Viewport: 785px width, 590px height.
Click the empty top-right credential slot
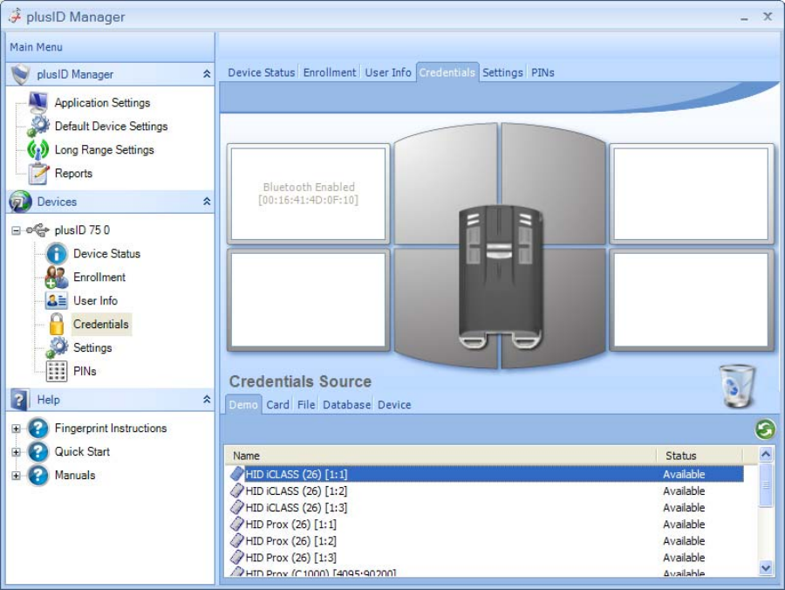click(x=691, y=194)
